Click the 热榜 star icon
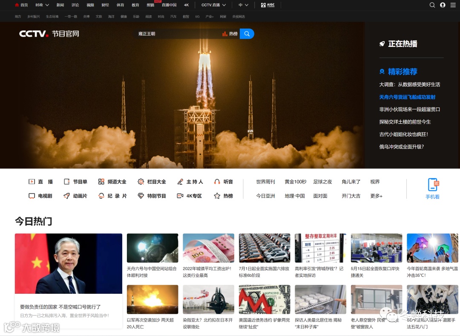460x336 pixels. click(x=217, y=196)
